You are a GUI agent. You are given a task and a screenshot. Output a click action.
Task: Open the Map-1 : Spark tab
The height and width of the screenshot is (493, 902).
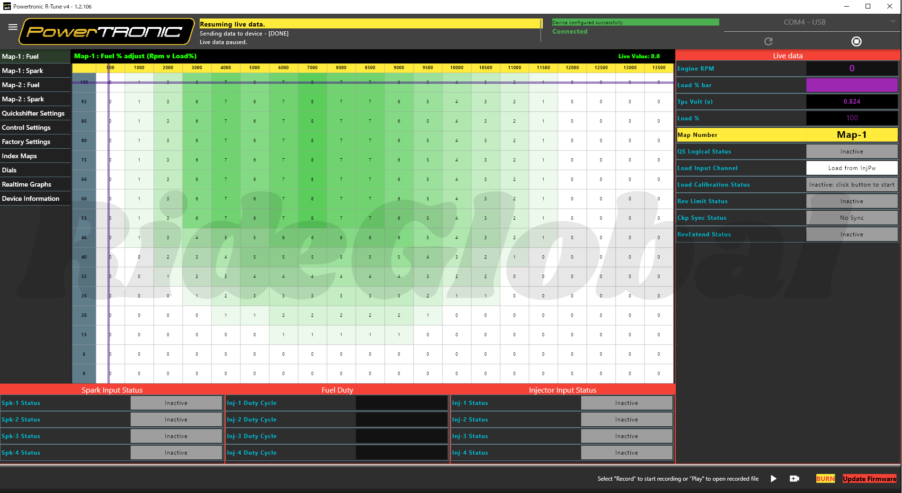pos(22,71)
